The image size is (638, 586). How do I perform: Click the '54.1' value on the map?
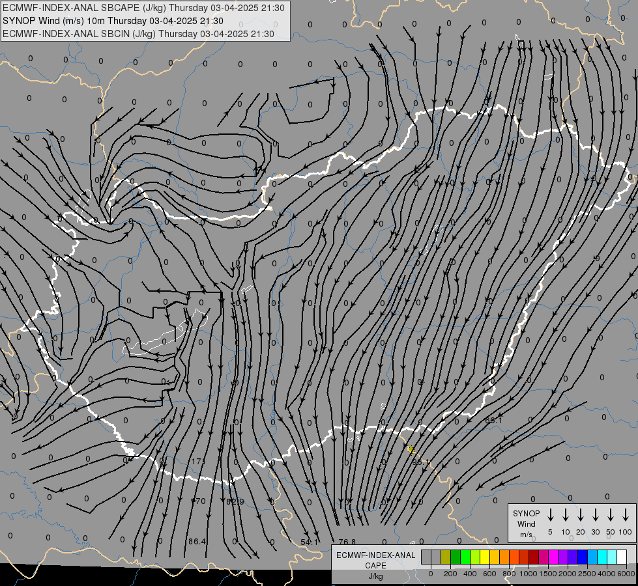[x=310, y=542]
